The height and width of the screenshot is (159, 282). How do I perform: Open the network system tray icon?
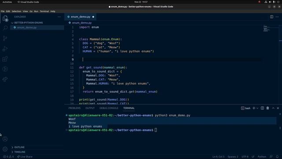266,2
